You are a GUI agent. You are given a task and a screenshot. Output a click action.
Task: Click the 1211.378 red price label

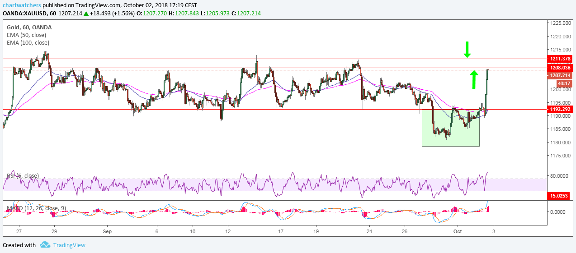[560, 59]
